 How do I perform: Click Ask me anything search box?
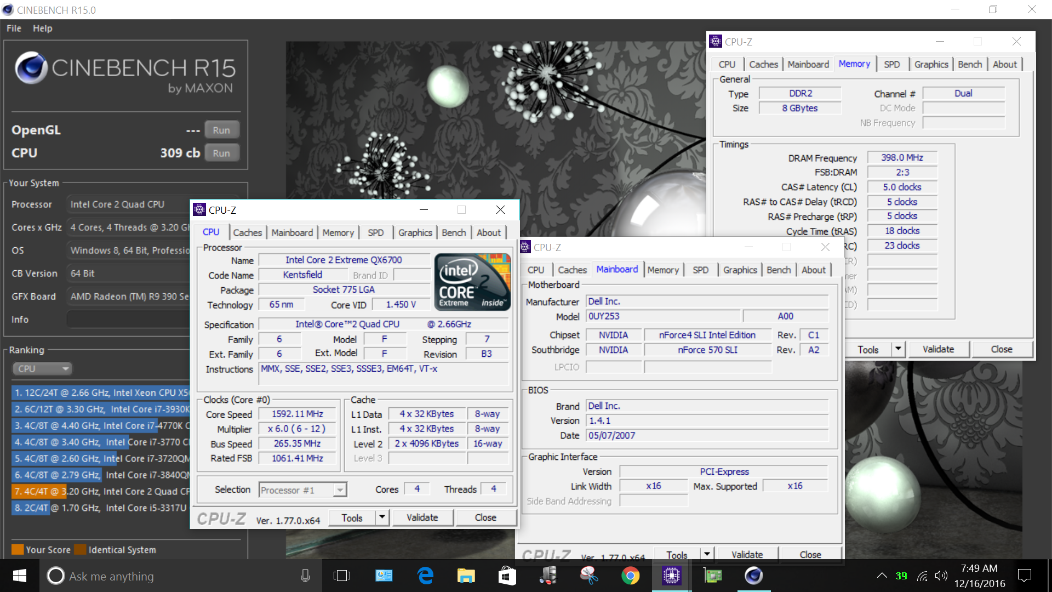181,576
